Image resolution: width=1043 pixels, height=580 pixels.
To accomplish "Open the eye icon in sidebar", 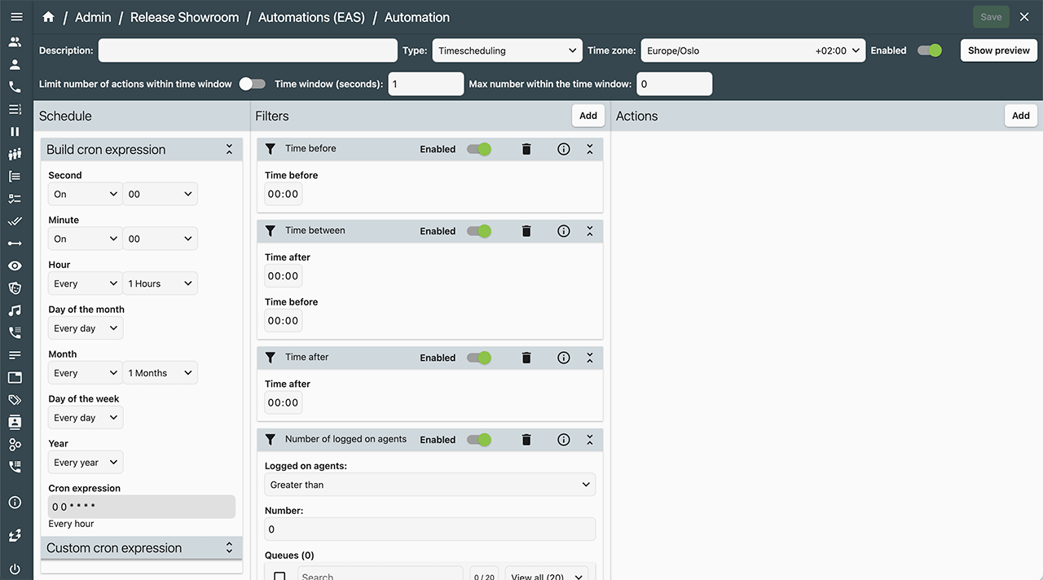I will pyautogui.click(x=15, y=266).
